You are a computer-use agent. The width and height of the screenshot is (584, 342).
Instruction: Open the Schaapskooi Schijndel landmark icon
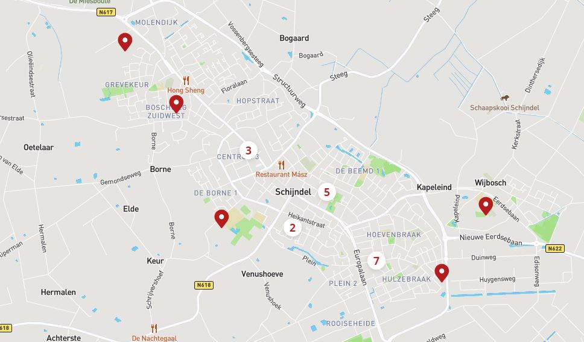point(505,98)
